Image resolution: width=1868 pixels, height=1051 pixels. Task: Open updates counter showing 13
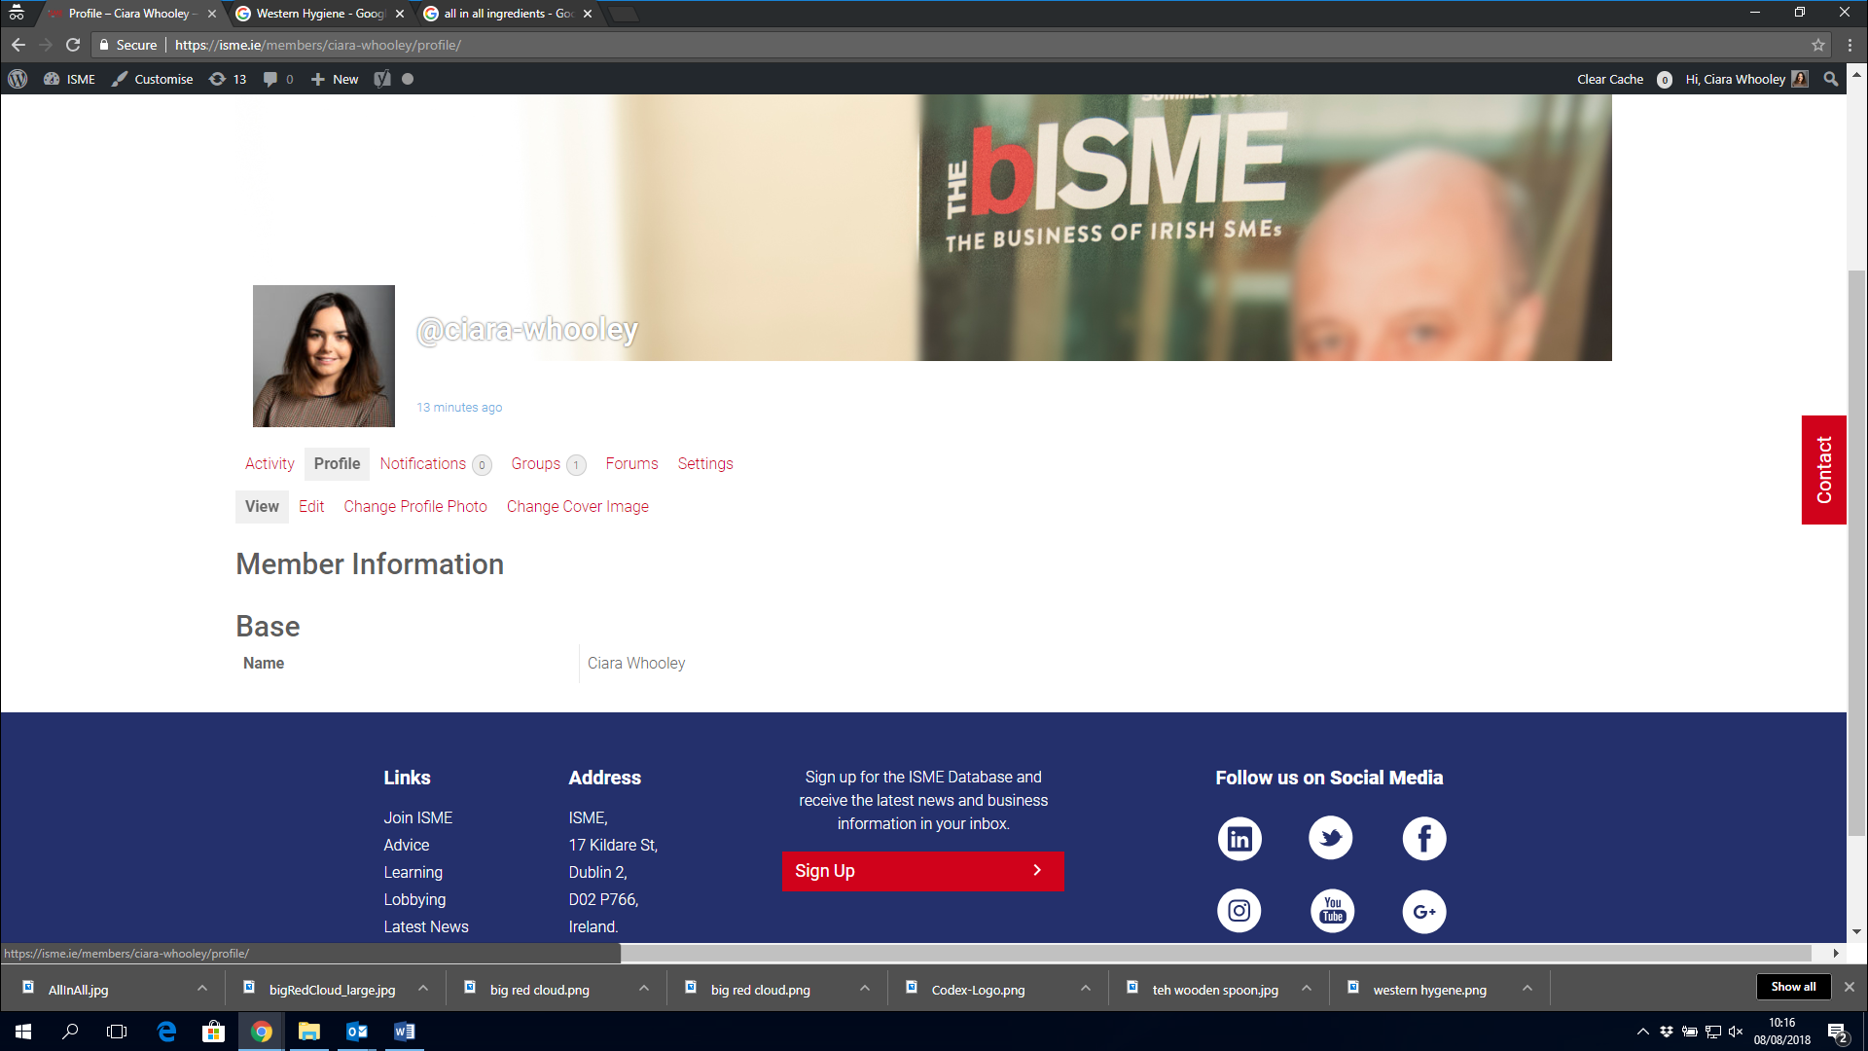(x=228, y=79)
